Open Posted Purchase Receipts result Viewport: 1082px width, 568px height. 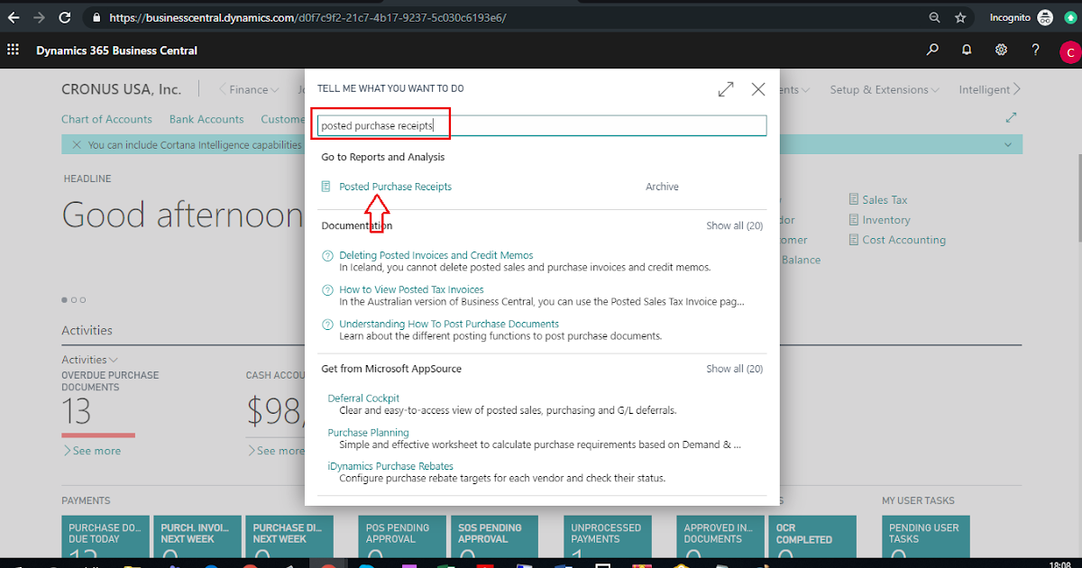pyautogui.click(x=395, y=187)
